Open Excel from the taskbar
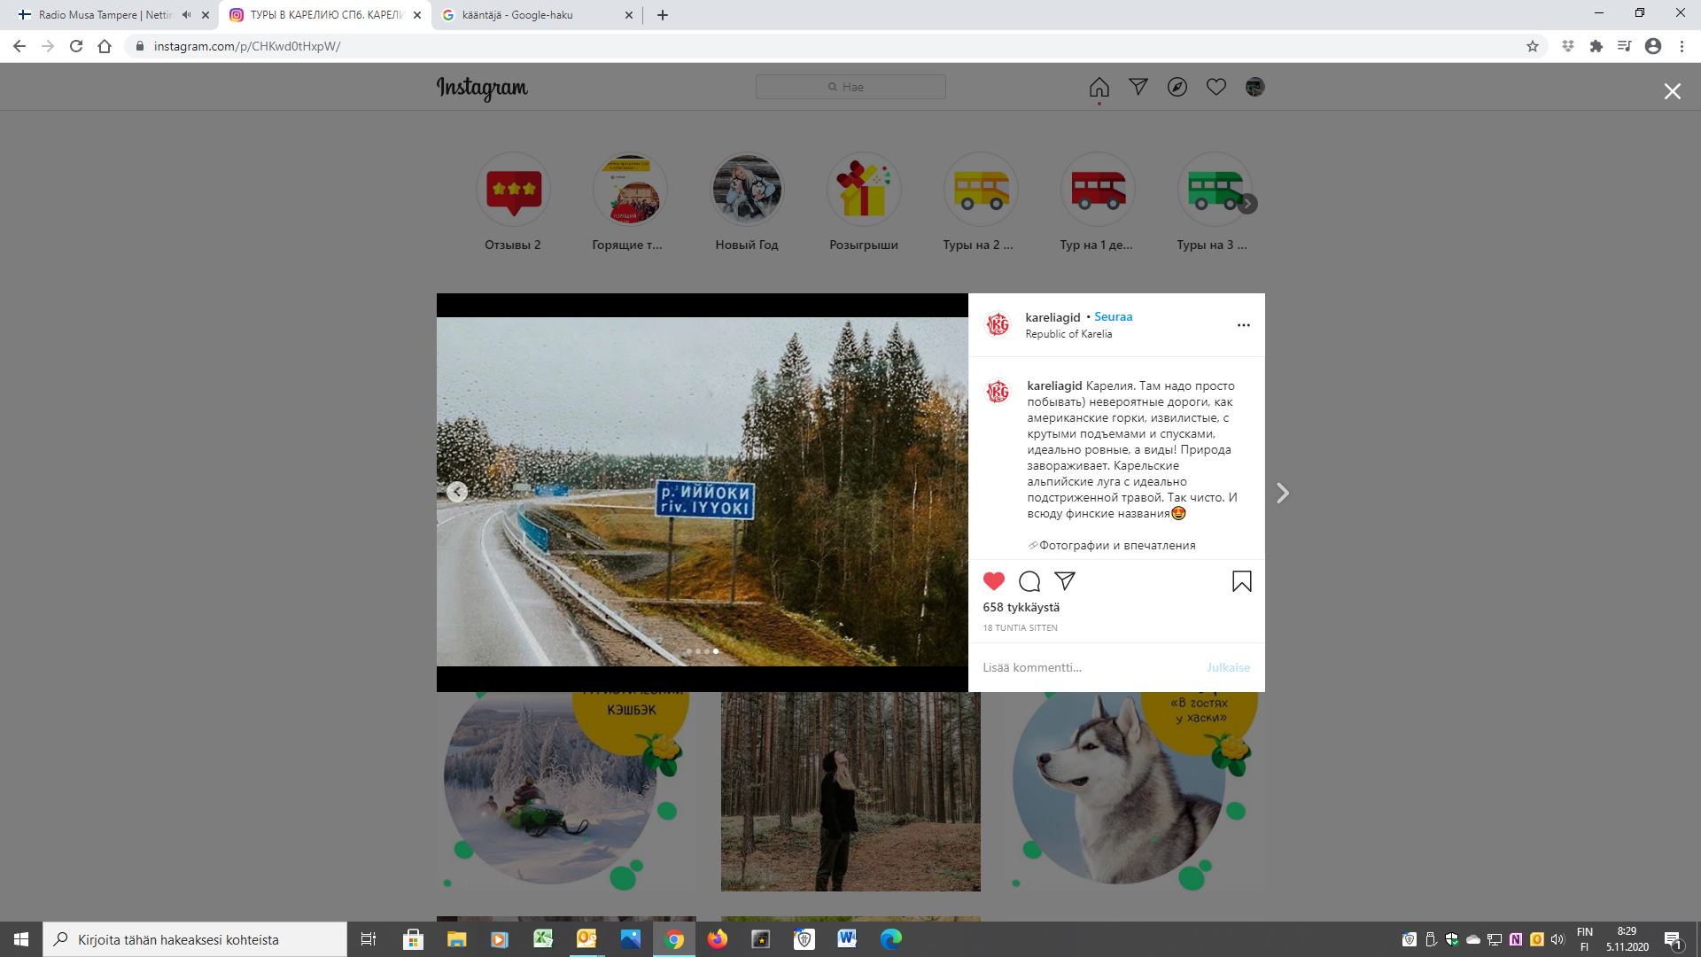 543,939
